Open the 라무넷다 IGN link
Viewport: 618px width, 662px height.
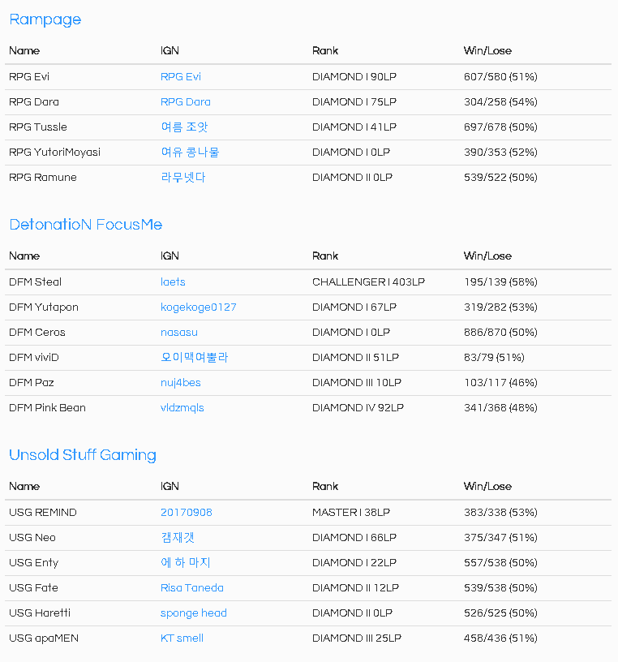[183, 178]
